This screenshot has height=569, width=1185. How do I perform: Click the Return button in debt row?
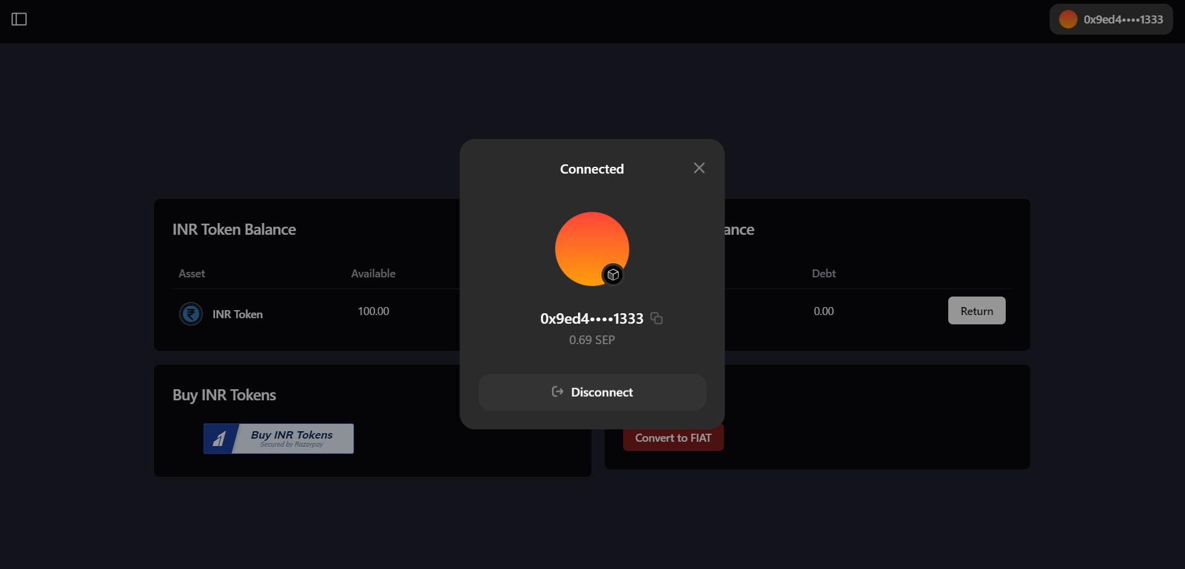point(977,311)
